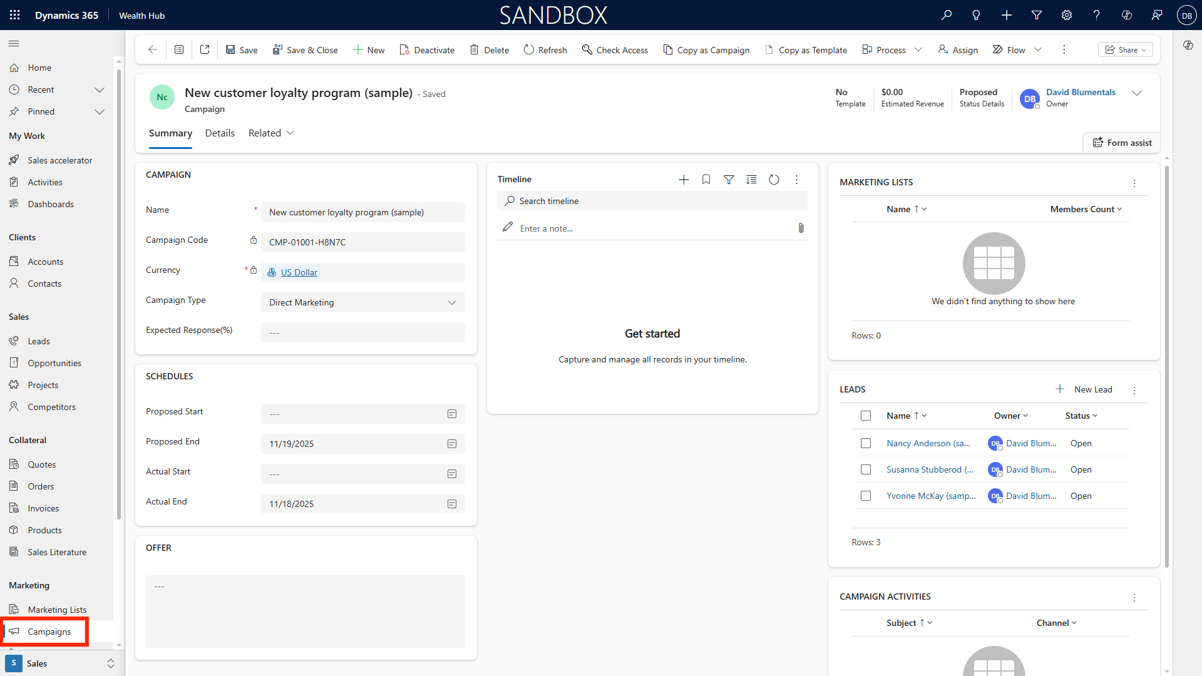This screenshot has height=676, width=1202.
Task: Open calendar picker for Proposed Start
Action: (452, 414)
